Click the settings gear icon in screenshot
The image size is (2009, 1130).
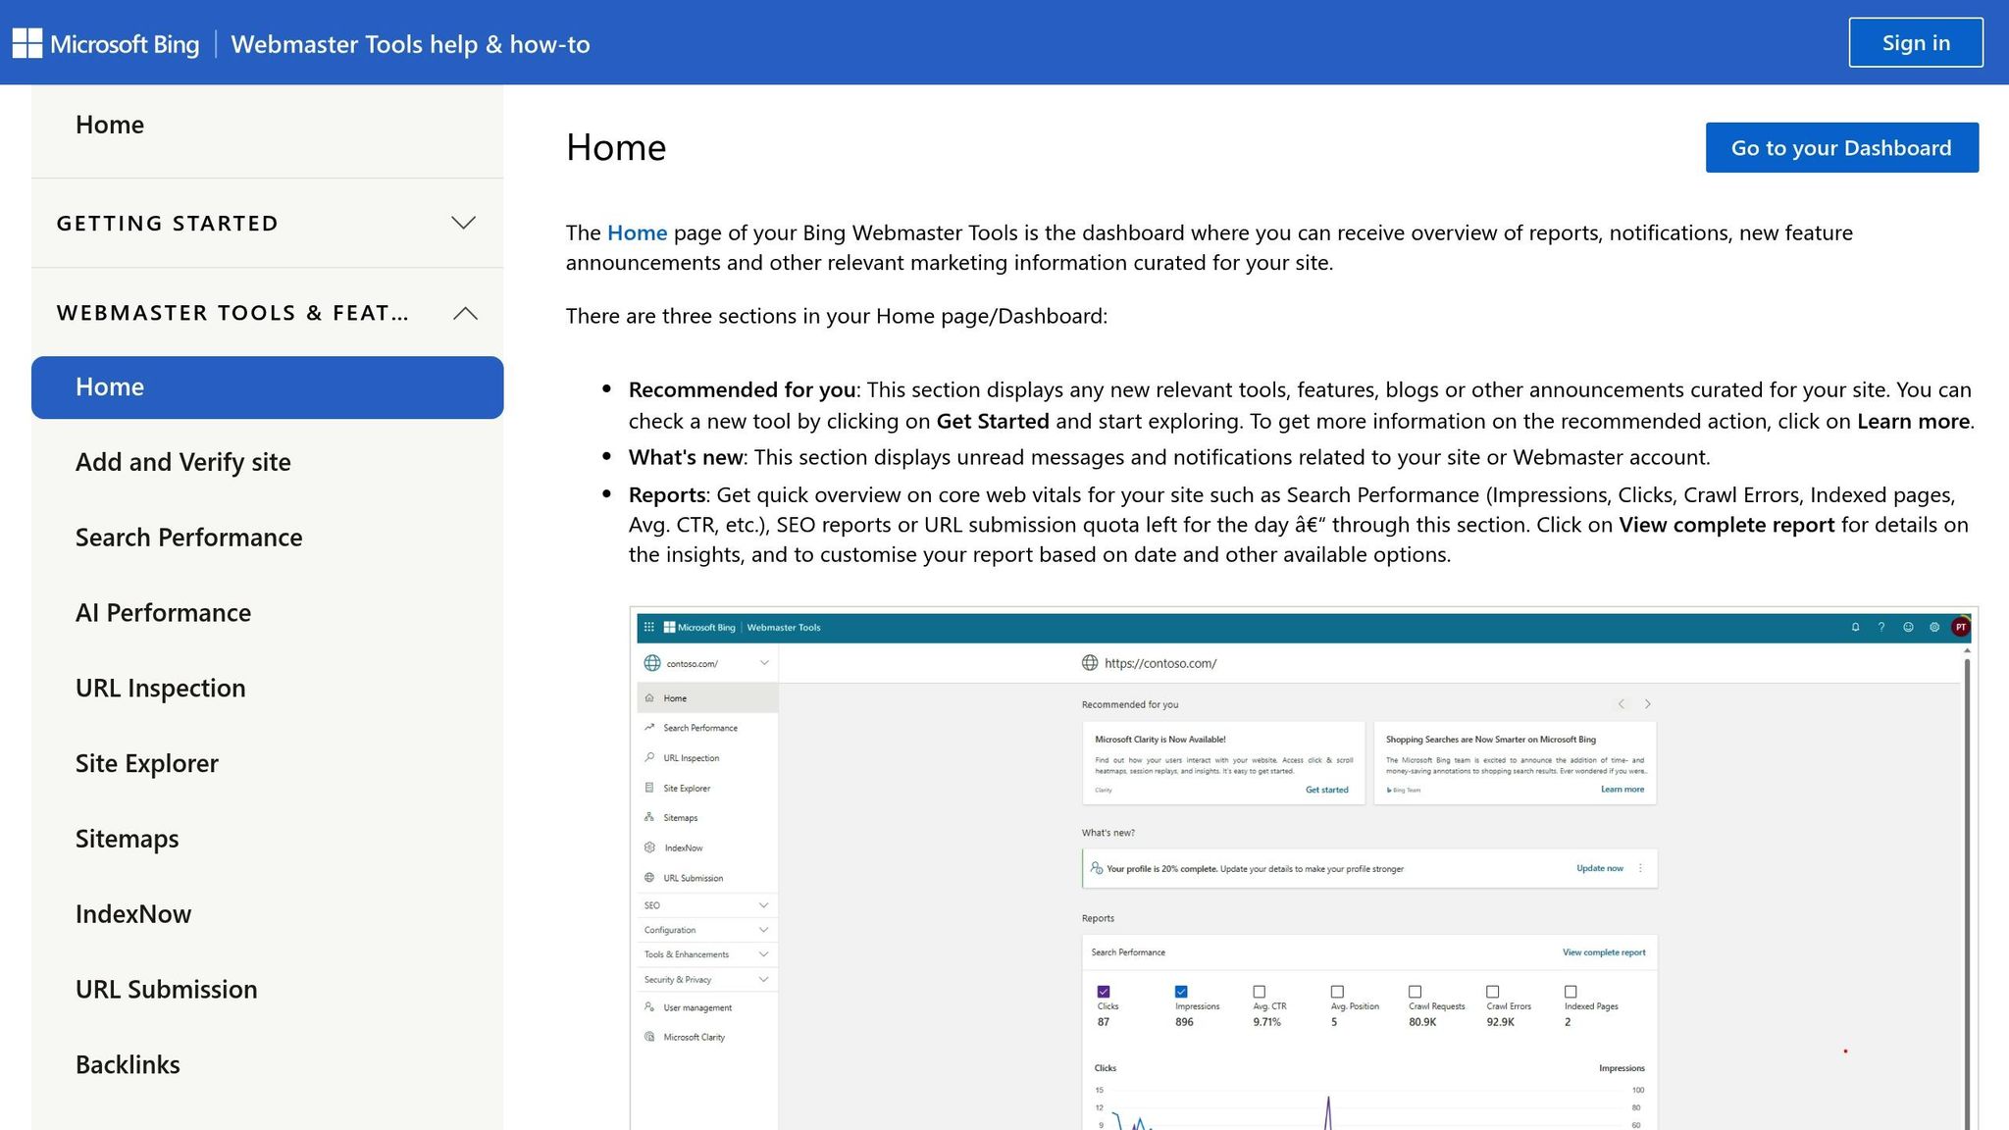1934,628
